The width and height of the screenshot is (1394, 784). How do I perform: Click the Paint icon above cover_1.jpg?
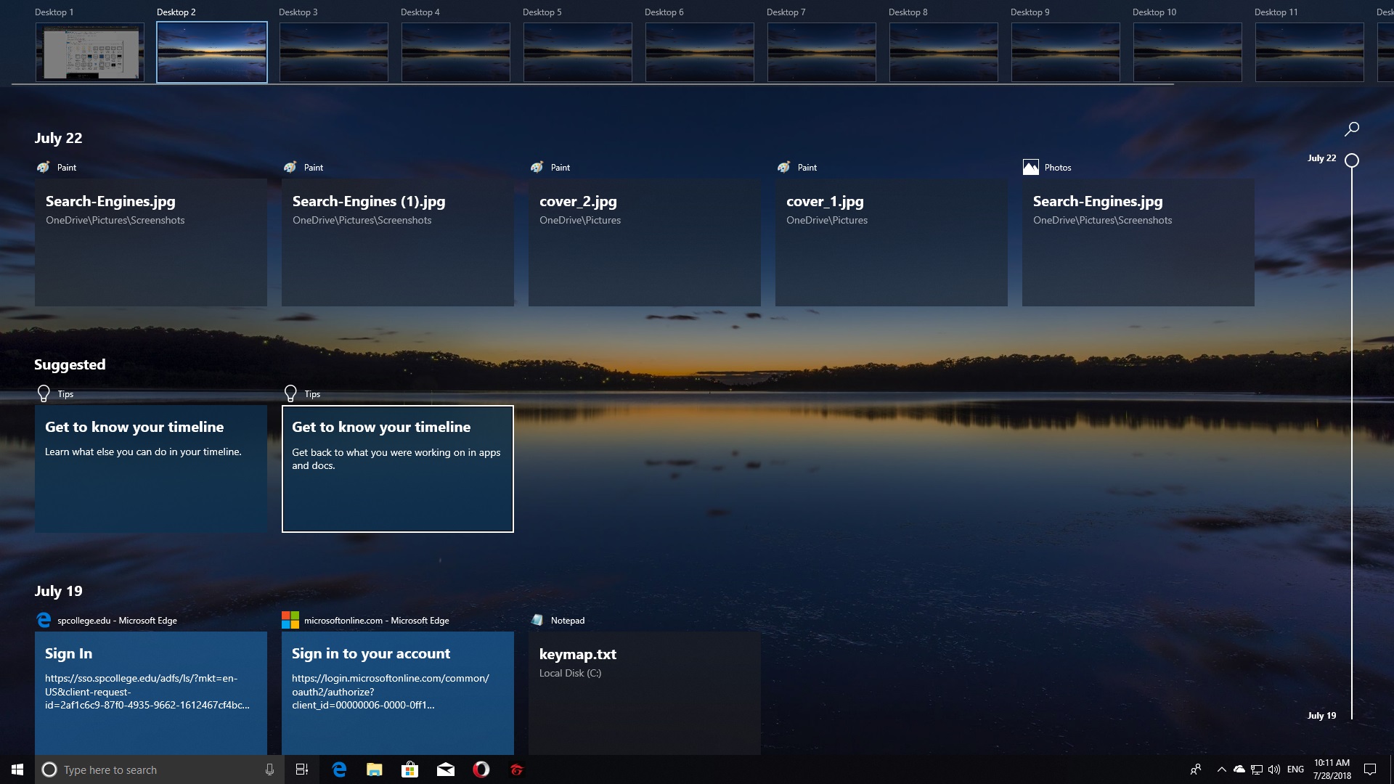pyautogui.click(x=784, y=168)
